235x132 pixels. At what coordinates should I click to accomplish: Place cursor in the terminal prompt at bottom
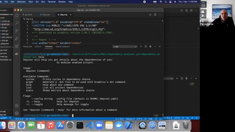[73, 115]
